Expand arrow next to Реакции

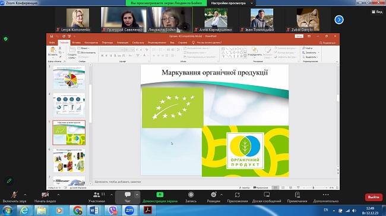222,195
